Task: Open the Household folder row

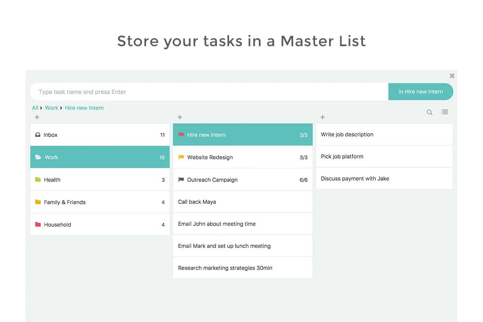Action: tap(100, 225)
